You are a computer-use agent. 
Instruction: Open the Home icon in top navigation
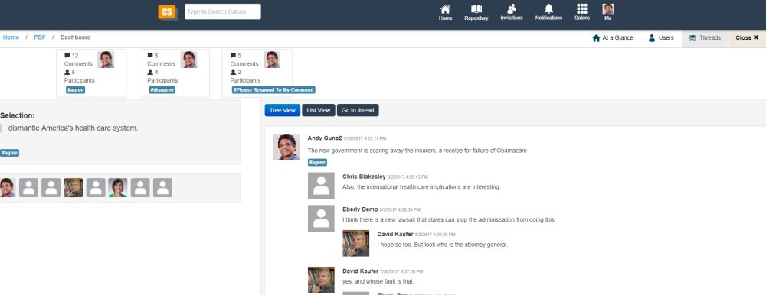445,9
